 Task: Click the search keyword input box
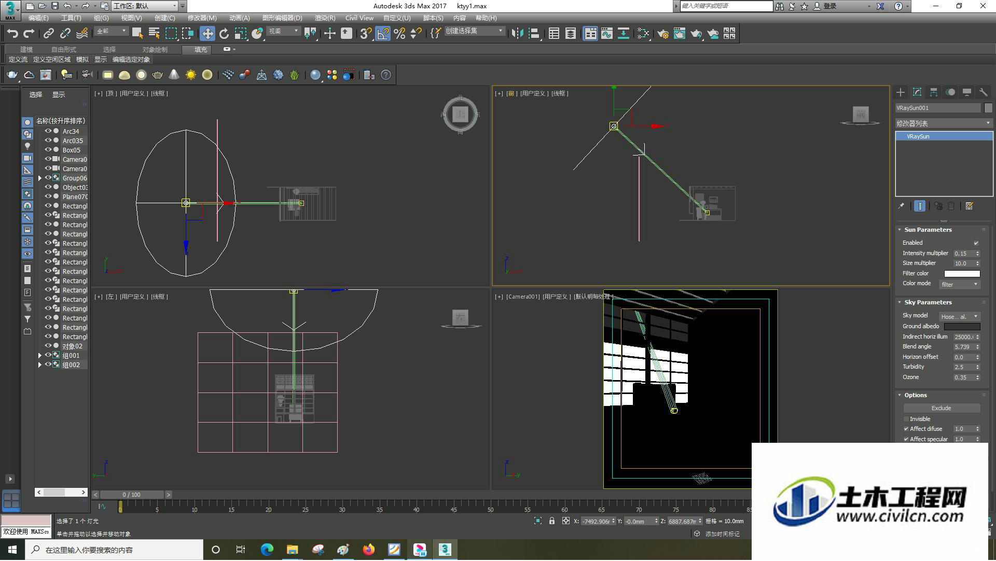(726, 6)
